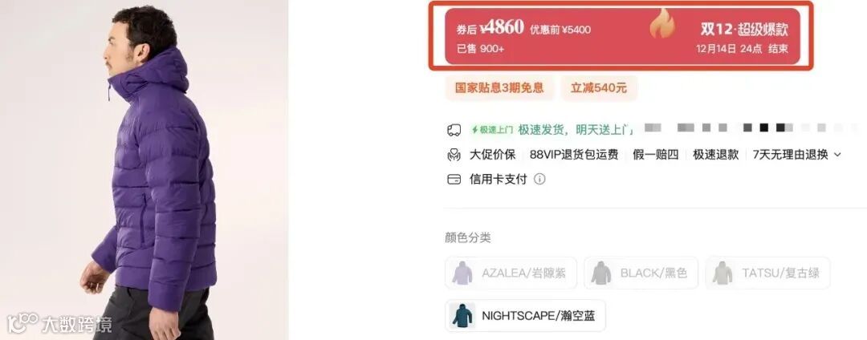Viewport: 867px width, 340px height.
Task: Select the BLACK/黑色 color option
Action: (641, 273)
